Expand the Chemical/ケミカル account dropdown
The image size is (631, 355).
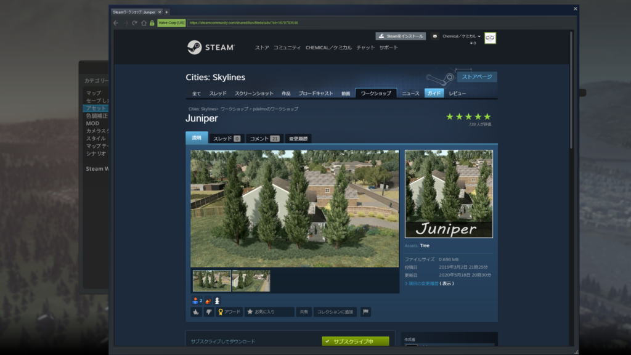(x=461, y=36)
